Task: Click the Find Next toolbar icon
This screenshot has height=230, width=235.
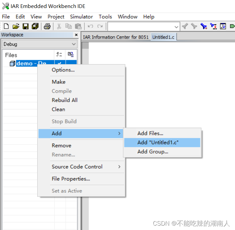Action: click(x=194, y=26)
